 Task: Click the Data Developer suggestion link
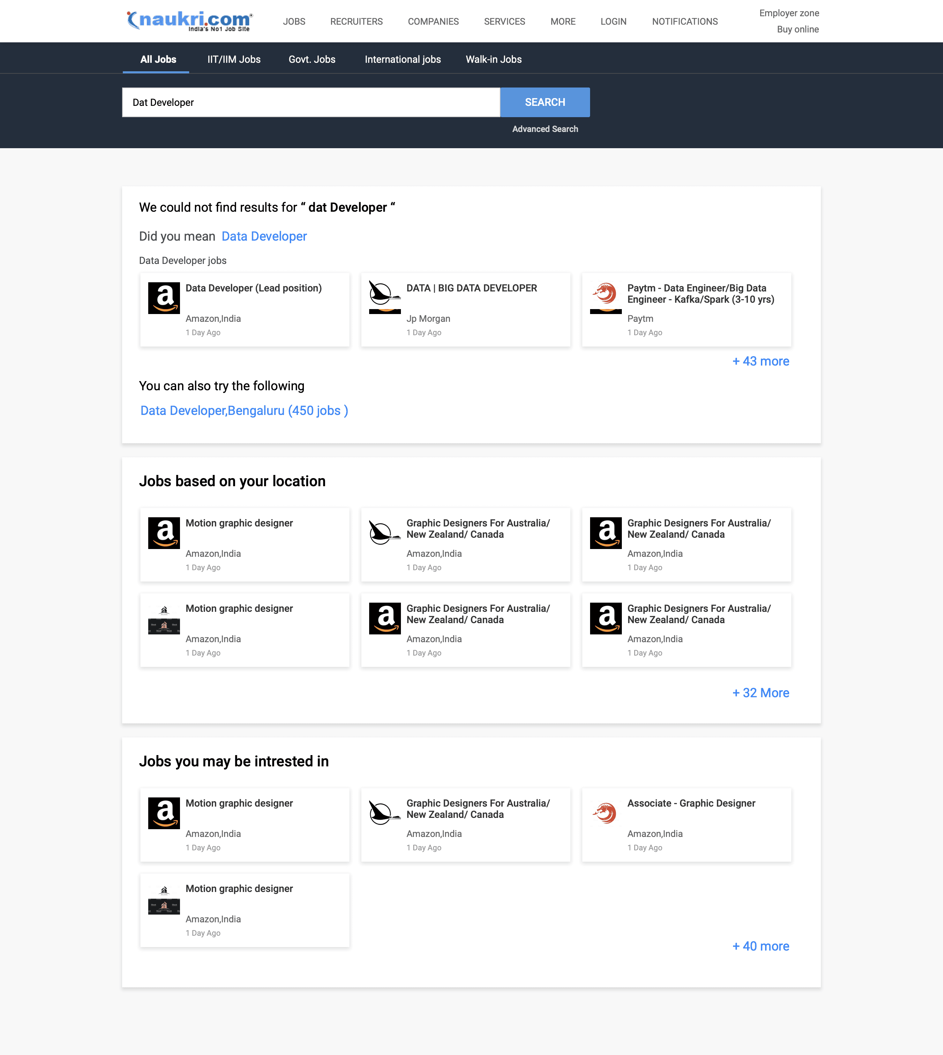point(264,236)
